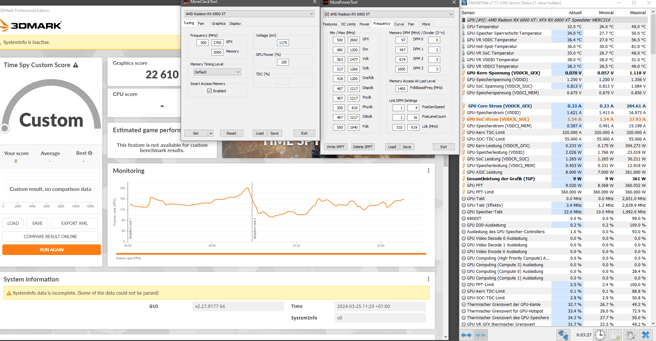Click HWiNFO vertical scrollbar

click(653, 167)
